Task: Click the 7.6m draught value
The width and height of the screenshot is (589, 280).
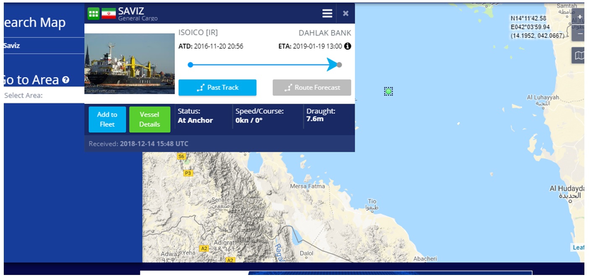Action: (315, 119)
